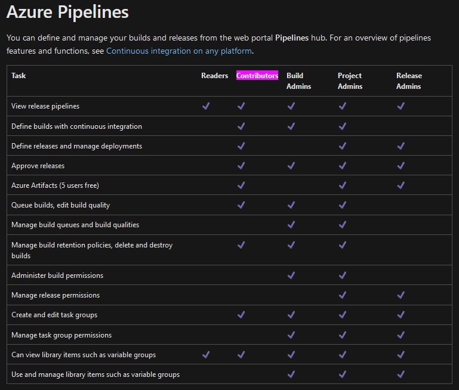Click the Approve releases task label
Viewport: 459px width, 390px height.
click(38, 166)
